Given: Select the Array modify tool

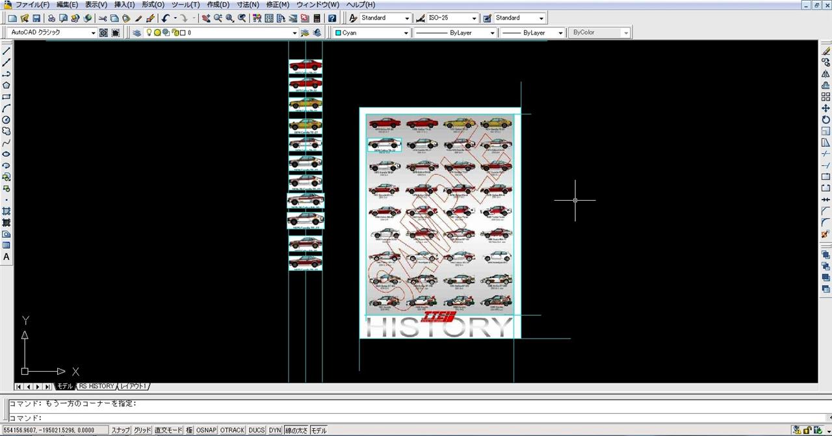Looking at the screenshot, I should pyautogui.click(x=826, y=97).
